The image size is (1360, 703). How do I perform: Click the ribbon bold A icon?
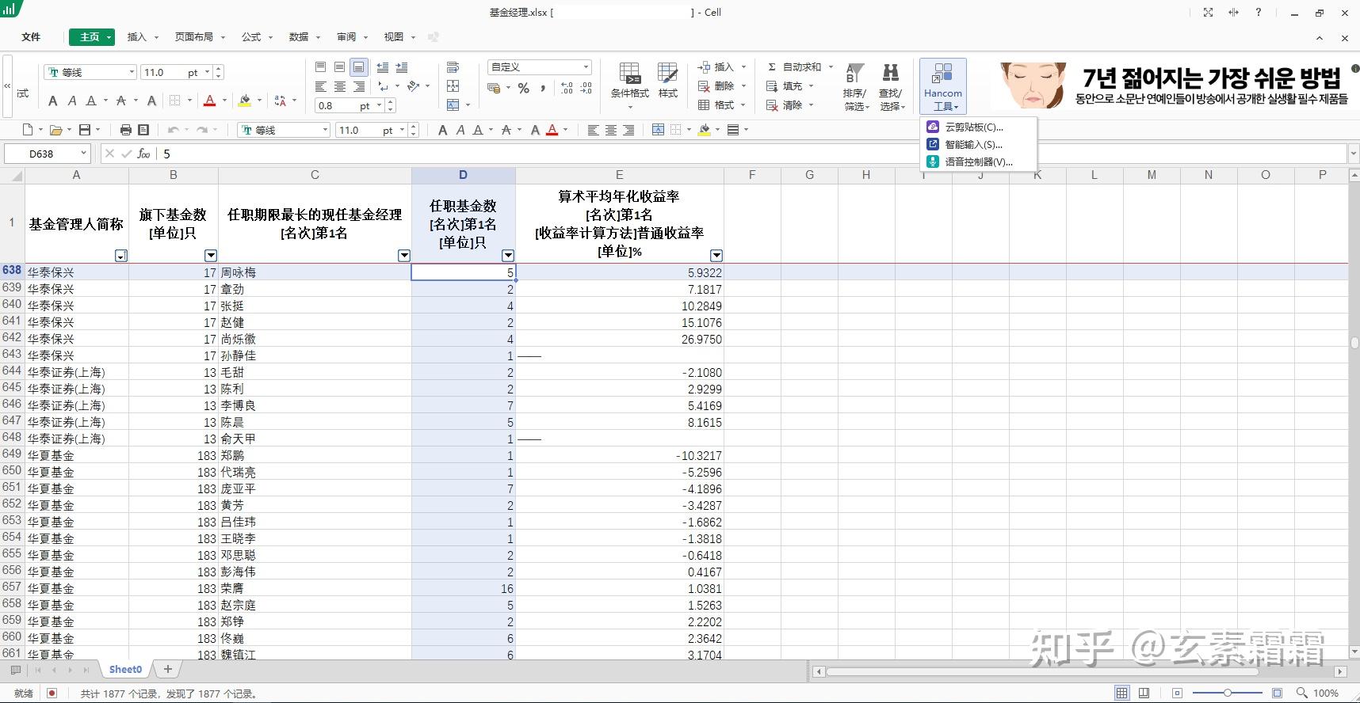[53, 101]
